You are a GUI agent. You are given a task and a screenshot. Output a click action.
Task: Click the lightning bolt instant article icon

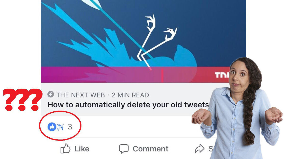[x=51, y=94]
